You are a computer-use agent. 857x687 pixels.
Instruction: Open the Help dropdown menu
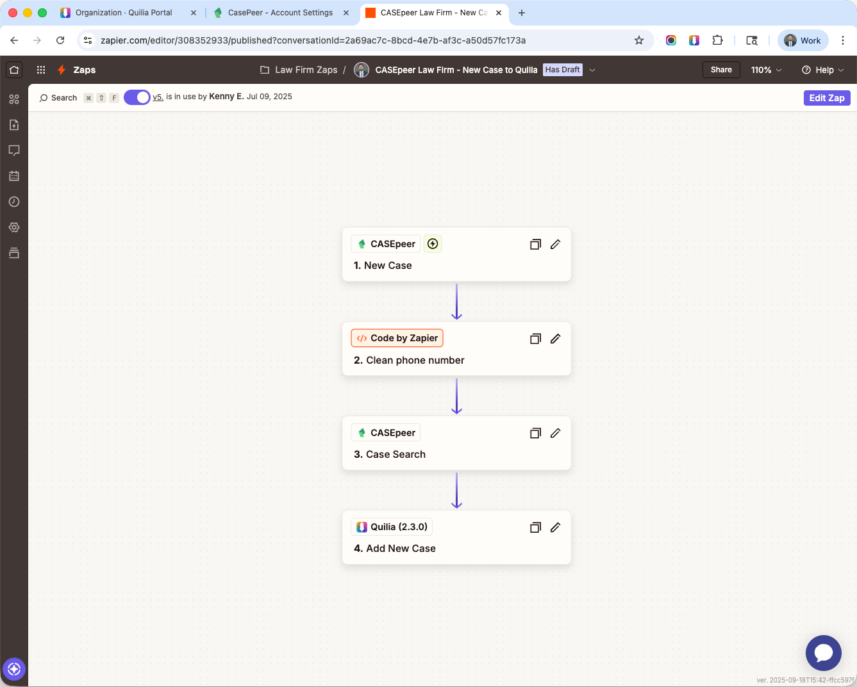[x=823, y=70]
